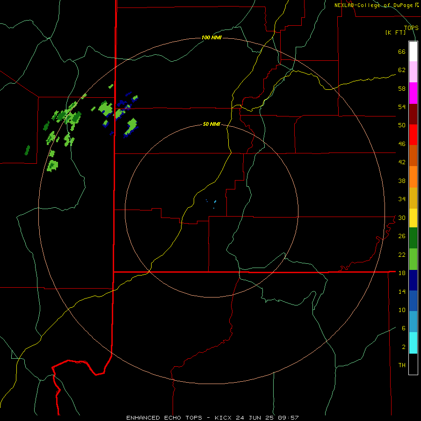Select the dark red legend swatch
Image resolution: width=421 pixels, height=421 pixels.
[x=413, y=114]
